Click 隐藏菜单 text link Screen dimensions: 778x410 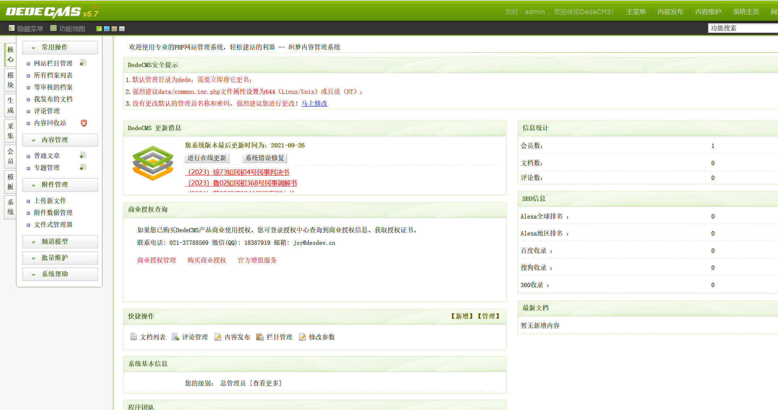[x=30, y=28]
